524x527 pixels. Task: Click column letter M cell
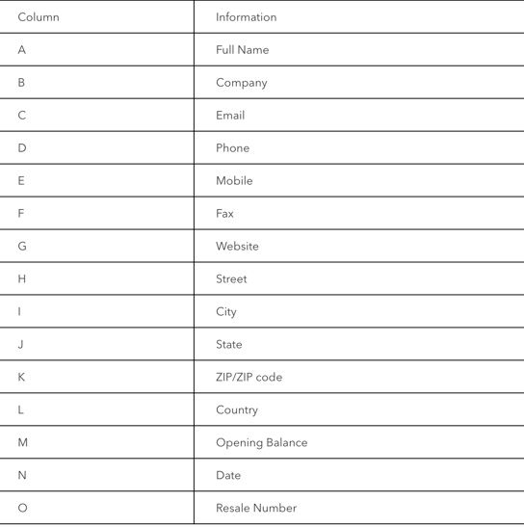point(96,442)
